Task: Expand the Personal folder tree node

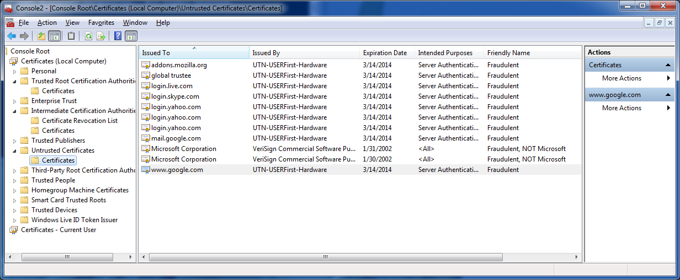Action: pyautogui.click(x=15, y=71)
